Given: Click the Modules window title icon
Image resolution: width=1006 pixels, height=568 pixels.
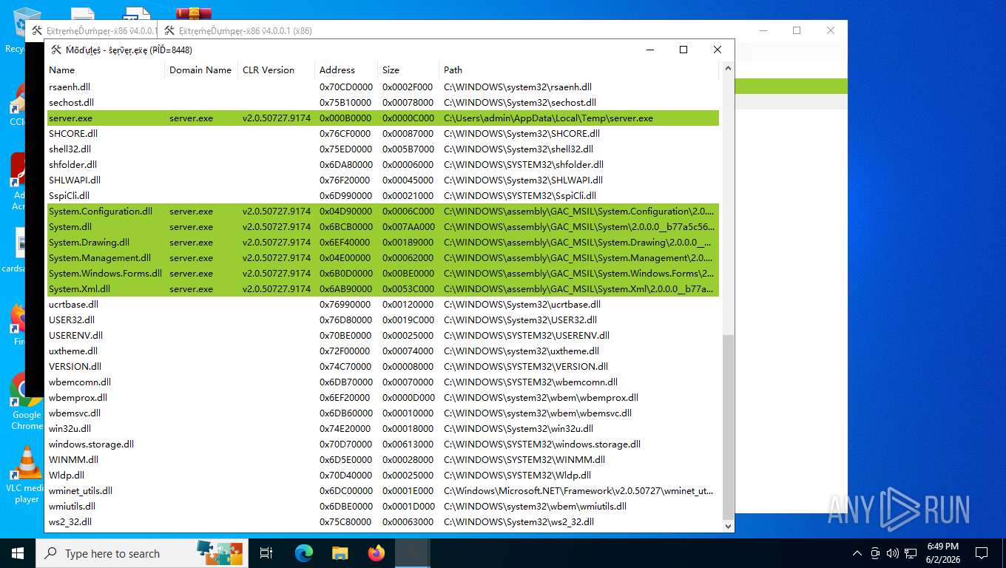Looking at the screenshot, I should 56,50.
